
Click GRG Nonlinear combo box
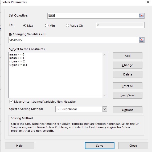point(81,109)
